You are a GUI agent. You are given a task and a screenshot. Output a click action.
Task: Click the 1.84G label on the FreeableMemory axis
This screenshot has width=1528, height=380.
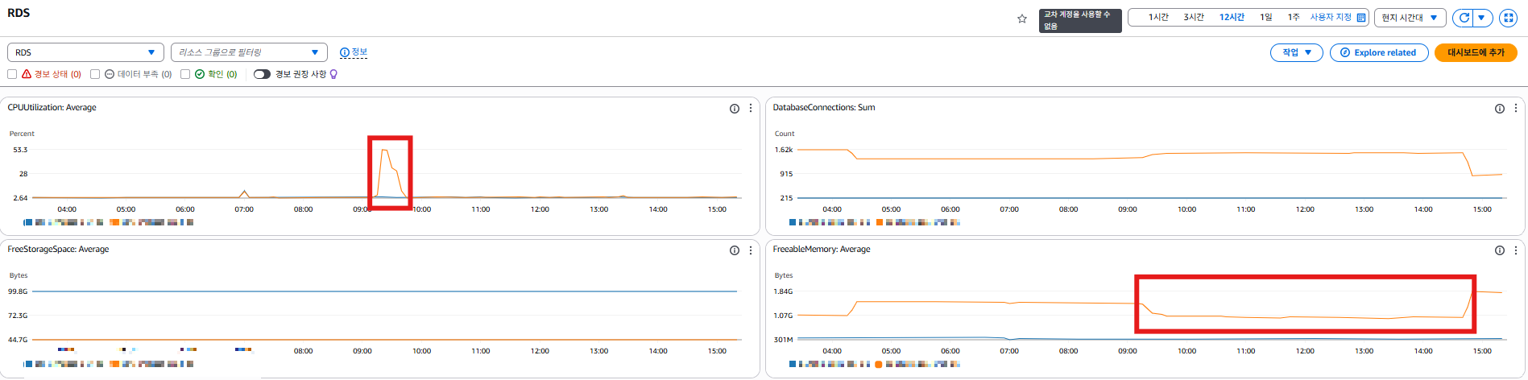pyautogui.click(x=784, y=291)
